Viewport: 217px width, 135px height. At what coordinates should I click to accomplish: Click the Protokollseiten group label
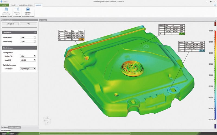pos(28,17)
